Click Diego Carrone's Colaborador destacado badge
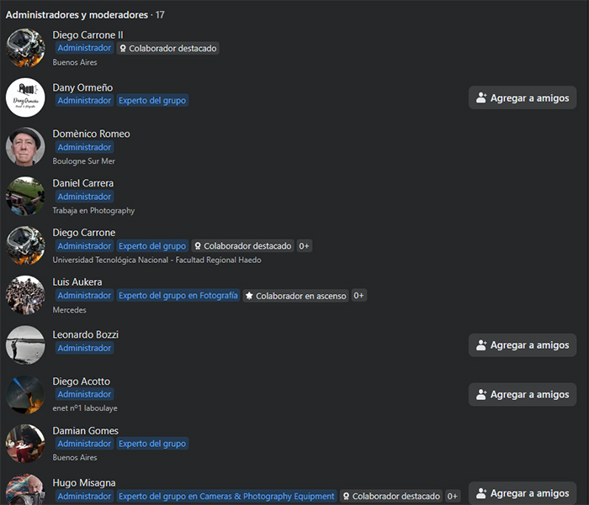Screen dimensions: 589x505 (x=242, y=246)
